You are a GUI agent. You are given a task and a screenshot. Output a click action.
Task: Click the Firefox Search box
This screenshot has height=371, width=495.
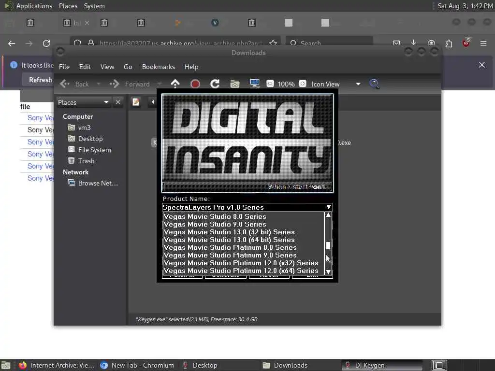pyautogui.click(x=329, y=43)
